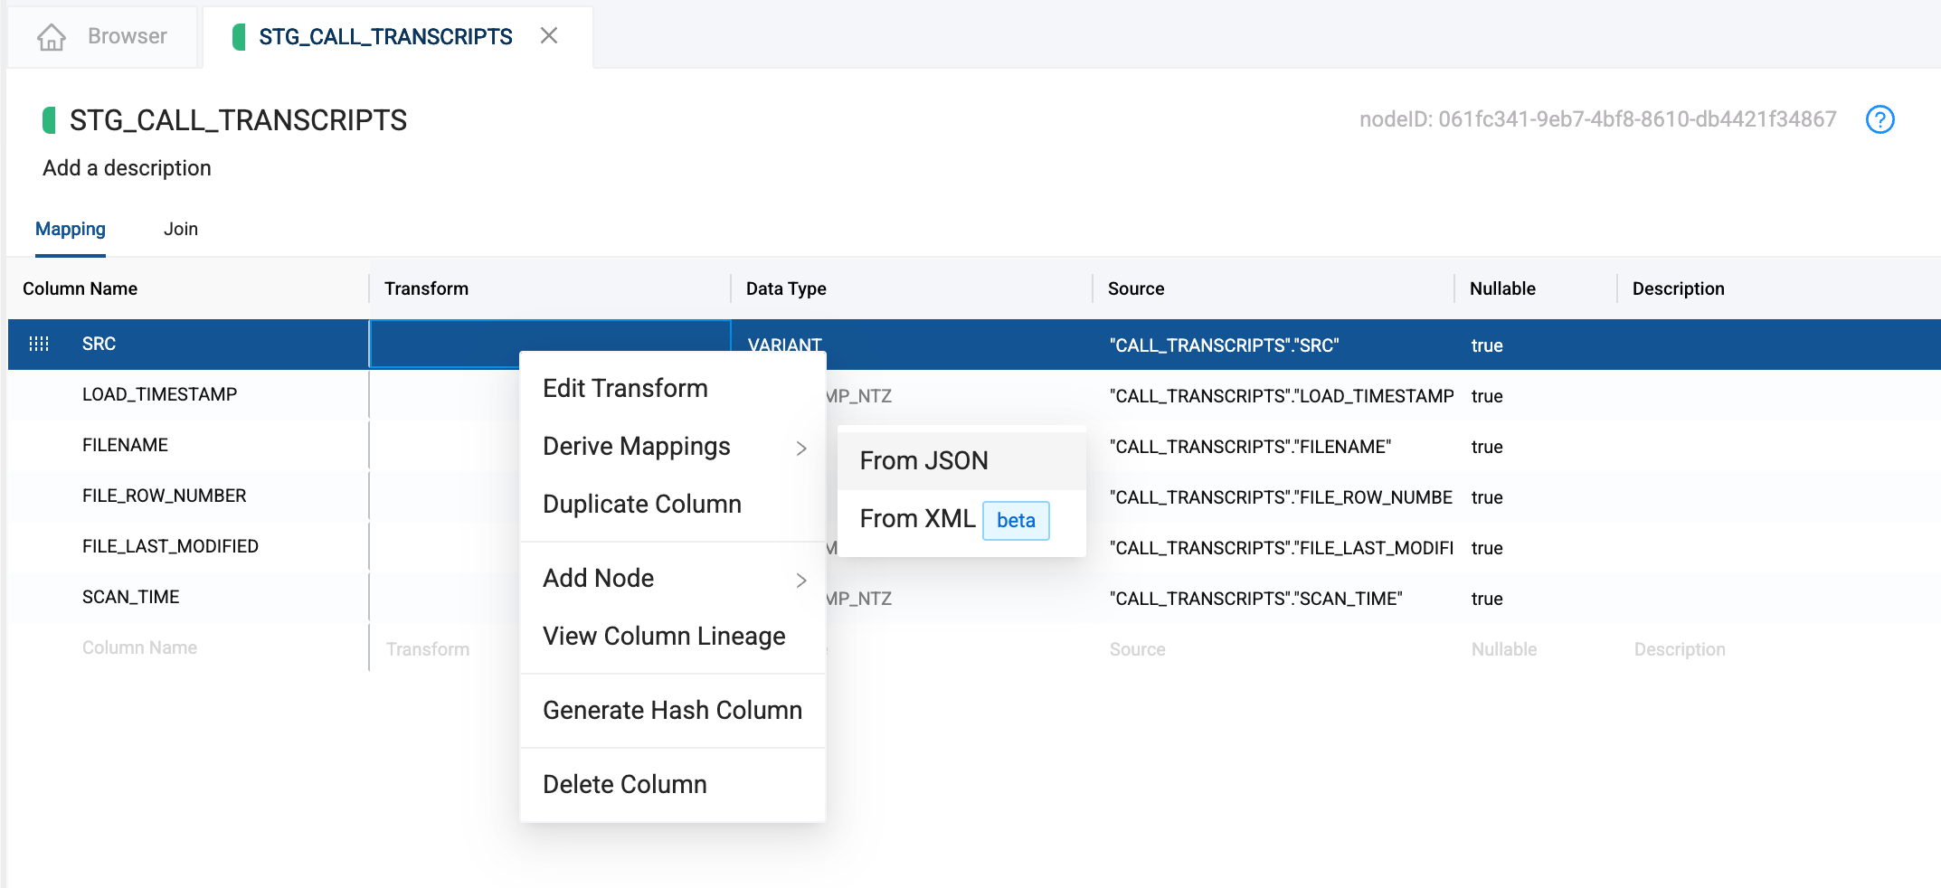This screenshot has width=1941, height=888.
Task: Expand the Add Node chevron arrow
Action: [x=801, y=580]
